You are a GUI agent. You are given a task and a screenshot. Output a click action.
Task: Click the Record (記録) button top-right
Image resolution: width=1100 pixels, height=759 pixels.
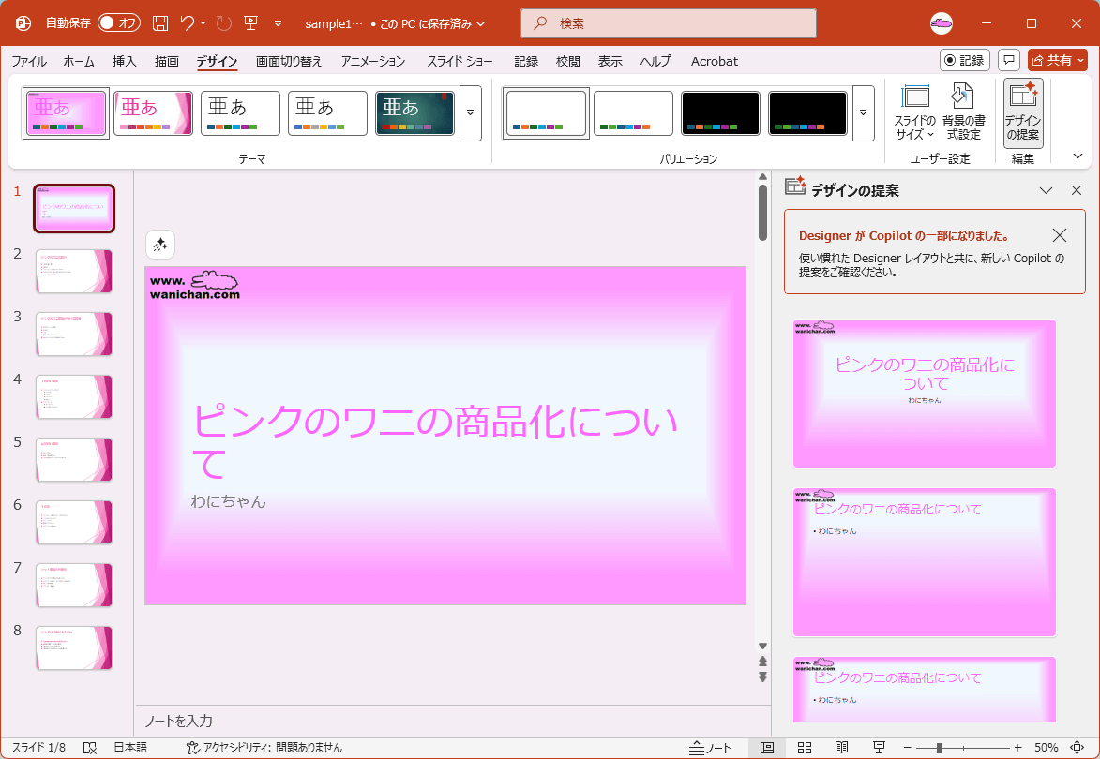click(x=964, y=60)
